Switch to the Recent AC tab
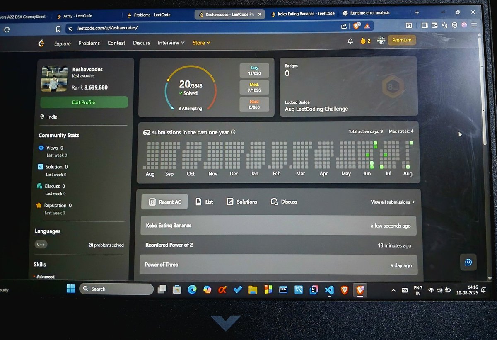The image size is (497, 340). click(164, 202)
